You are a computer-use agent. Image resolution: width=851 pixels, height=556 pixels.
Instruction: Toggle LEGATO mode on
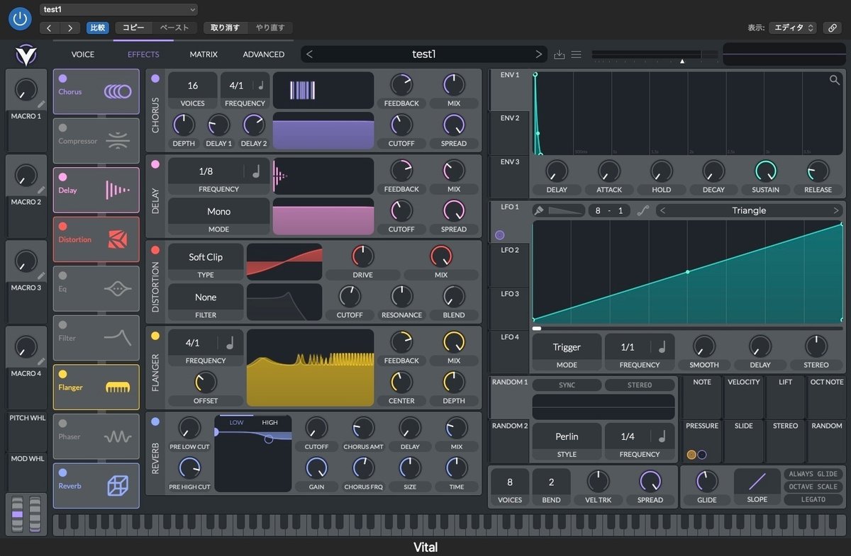pyautogui.click(x=813, y=499)
